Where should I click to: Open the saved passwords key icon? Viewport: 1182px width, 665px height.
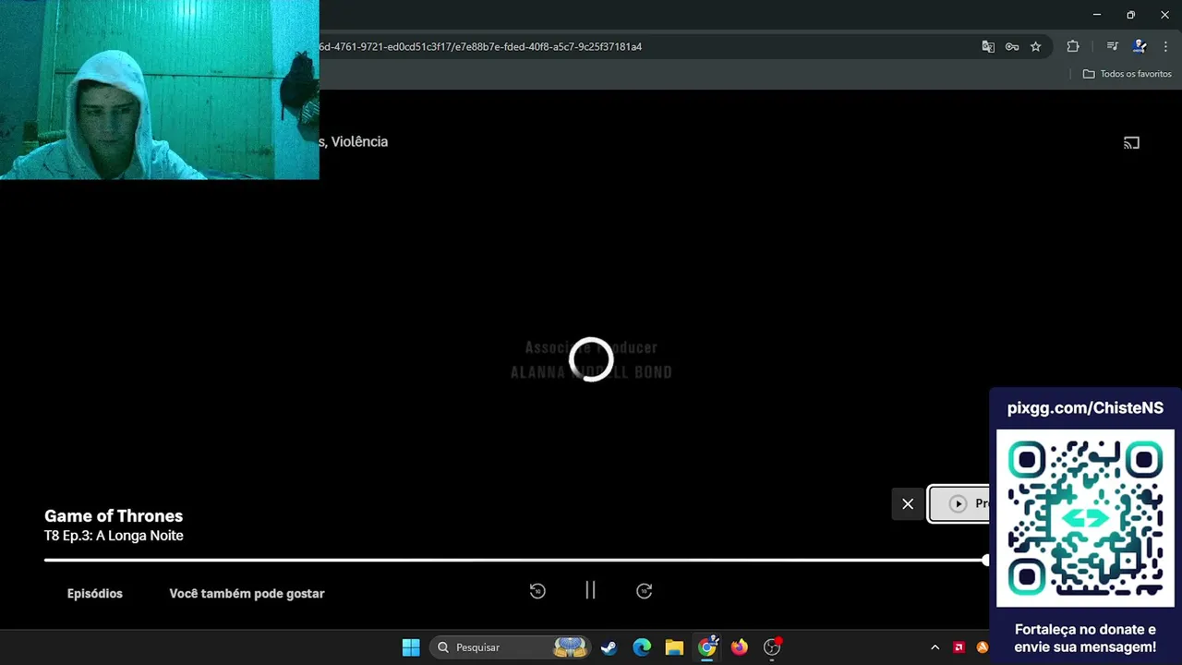coord(1012,46)
